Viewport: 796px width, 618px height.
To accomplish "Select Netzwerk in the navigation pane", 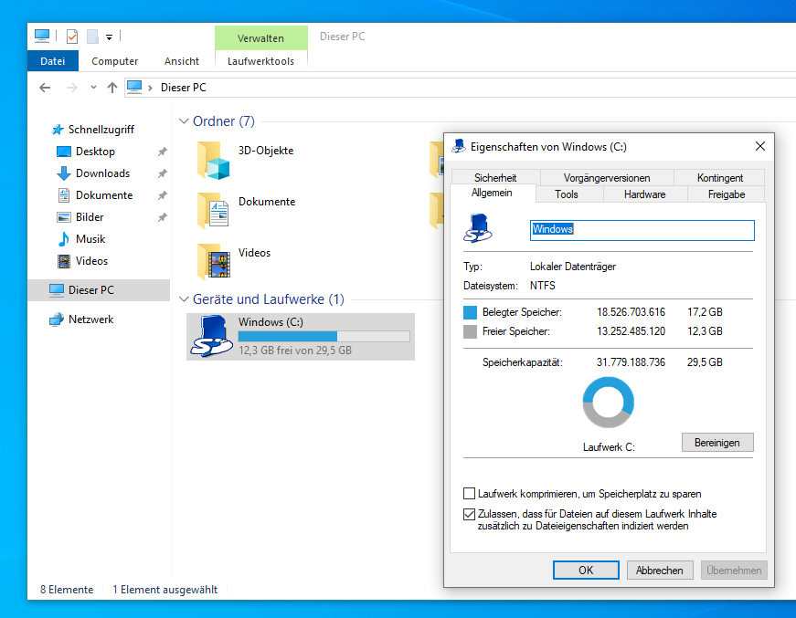I will pyautogui.click(x=90, y=319).
